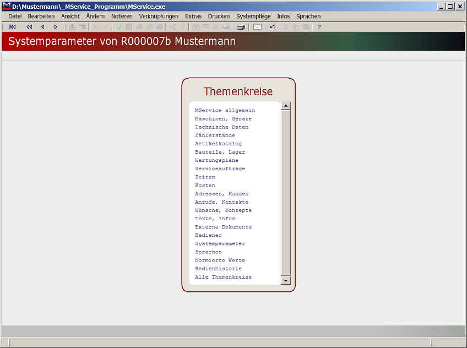Open 'Externe Dokumente' topic

pos(223,227)
